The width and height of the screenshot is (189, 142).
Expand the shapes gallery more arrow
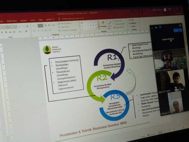99,28
